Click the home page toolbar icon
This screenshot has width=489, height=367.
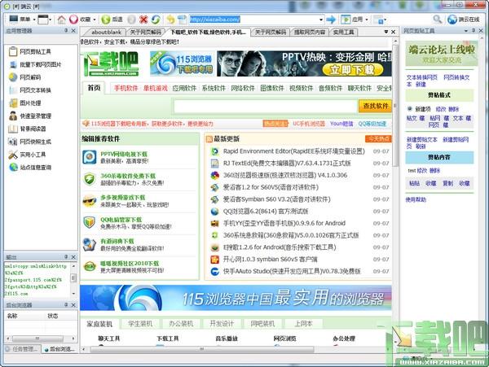(61, 20)
